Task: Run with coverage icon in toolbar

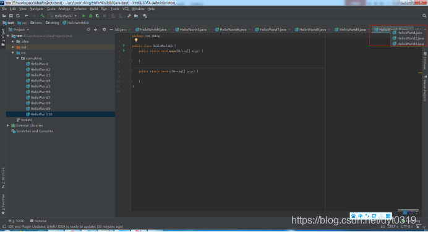Action: [x=98, y=16]
